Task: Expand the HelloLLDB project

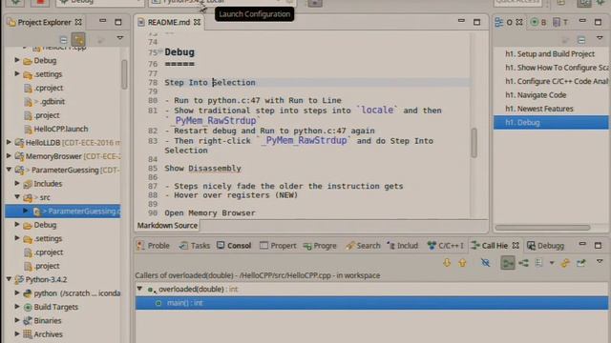Action: (x=9, y=142)
